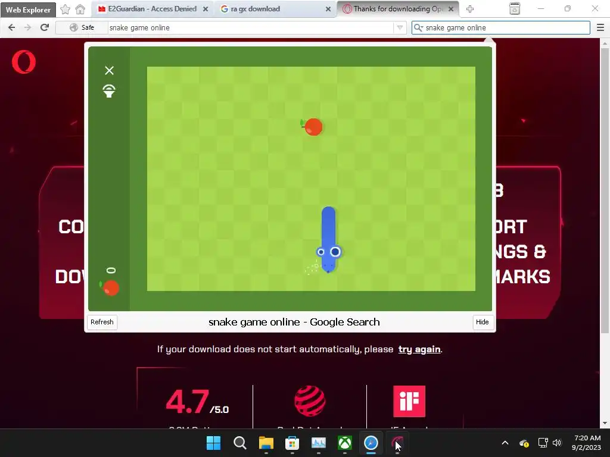
Task: Click the Web Explorer title button
Action: point(28,10)
